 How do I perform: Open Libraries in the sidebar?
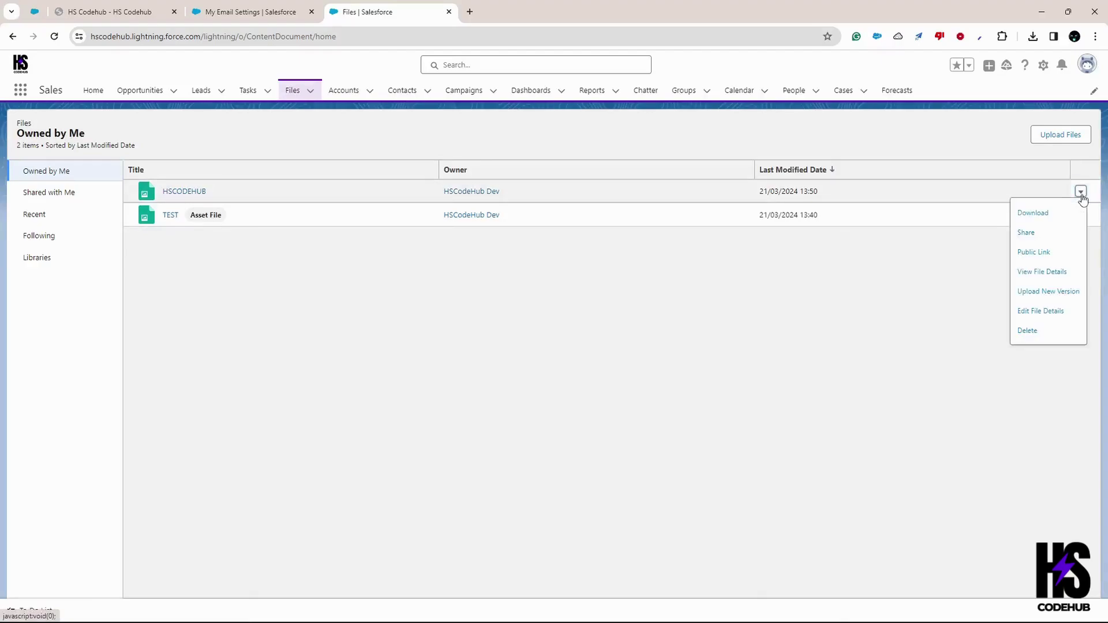[37, 258]
